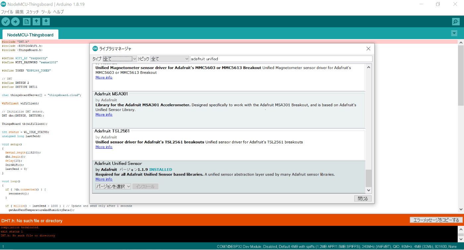Open the ヘルプ menu
Screen dimensions: 464x250
pos(58,12)
